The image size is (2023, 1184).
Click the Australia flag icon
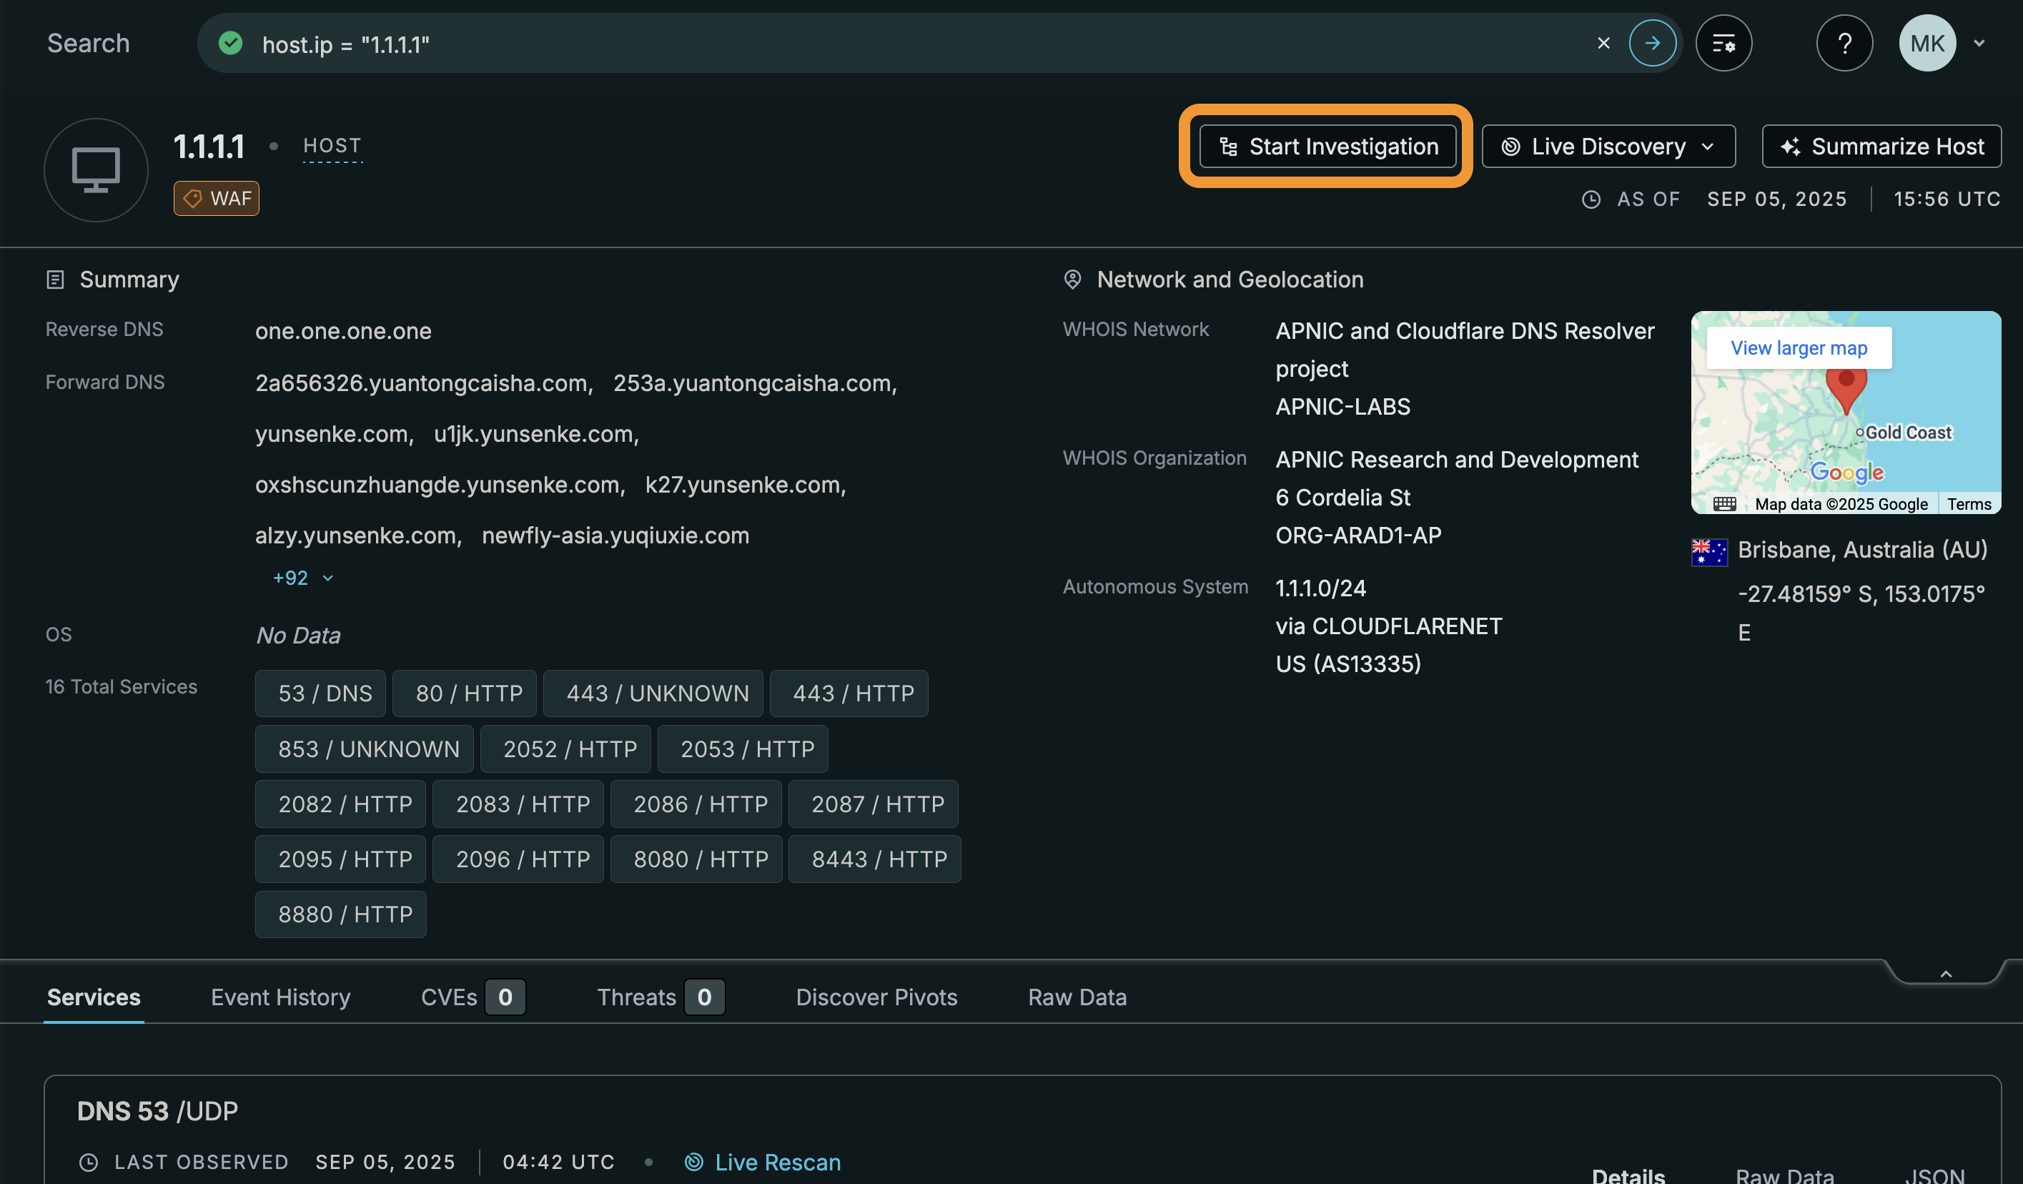point(1709,552)
